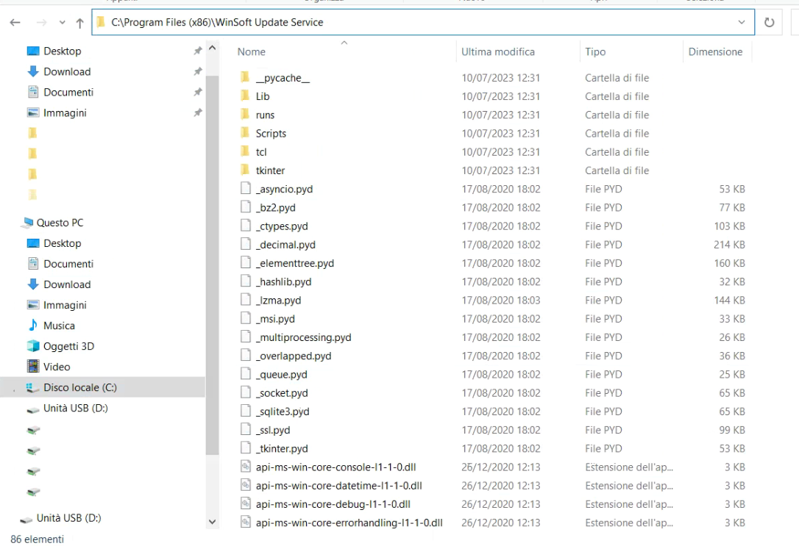The width and height of the screenshot is (799, 546).
Task: Select the _msi.pyd file icon
Action: pyautogui.click(x=246, y=318)
